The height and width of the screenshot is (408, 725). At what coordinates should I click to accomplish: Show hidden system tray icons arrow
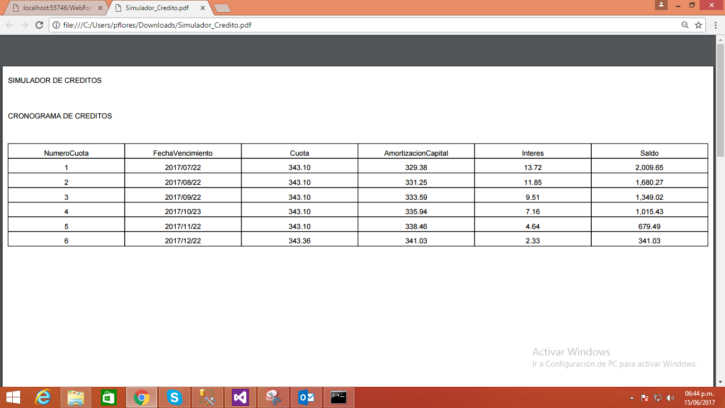click(x=632, y=398)
